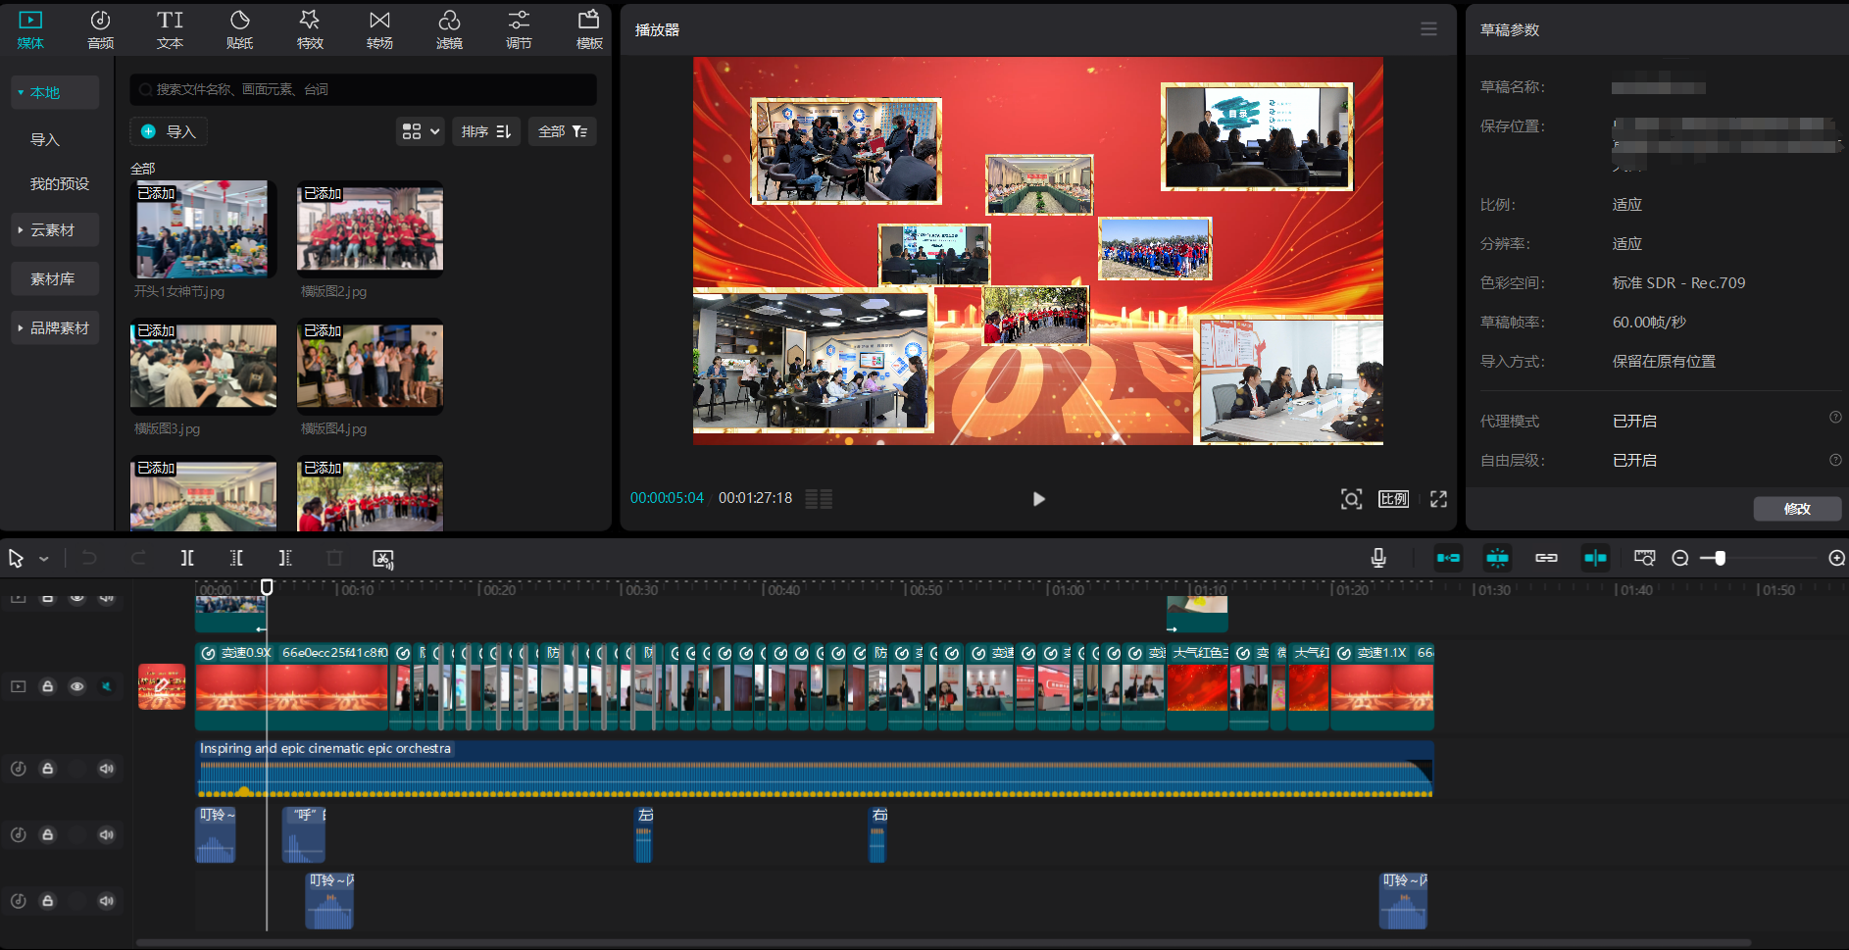Redo the last edit
The height and width of the screenshot is (950, 1849).
138,558
